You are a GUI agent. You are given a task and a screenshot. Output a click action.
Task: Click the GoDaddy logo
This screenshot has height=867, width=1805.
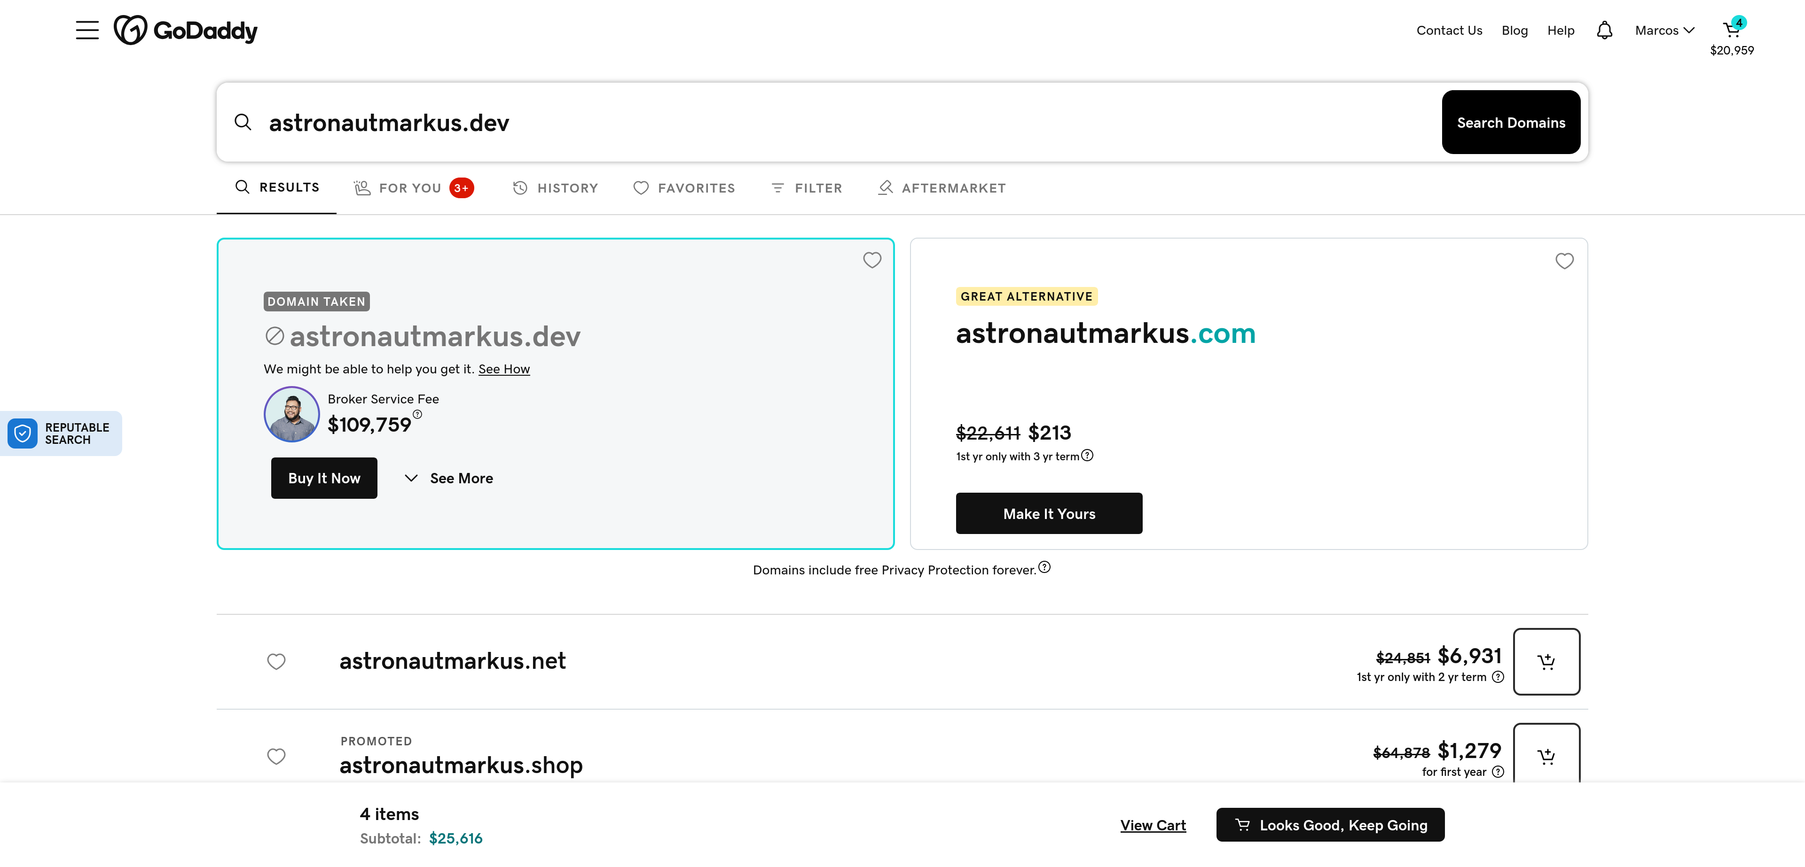[x=186, y=30]
